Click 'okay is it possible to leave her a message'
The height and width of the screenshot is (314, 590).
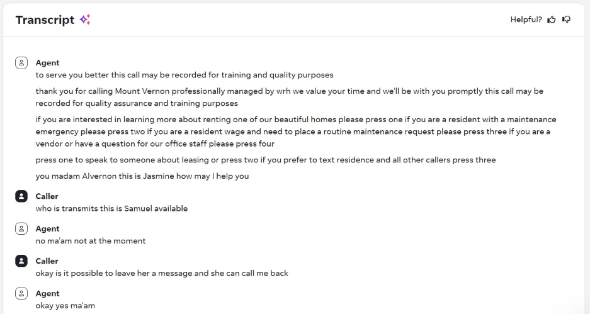click(162, 273)
